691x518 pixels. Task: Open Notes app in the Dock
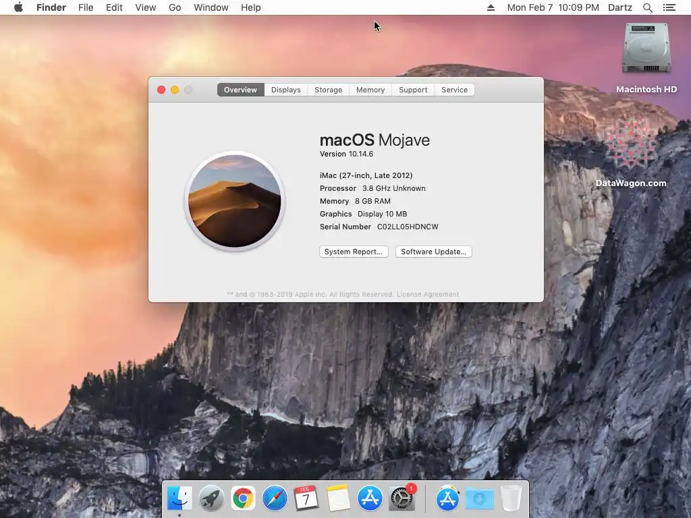point(338,498)
